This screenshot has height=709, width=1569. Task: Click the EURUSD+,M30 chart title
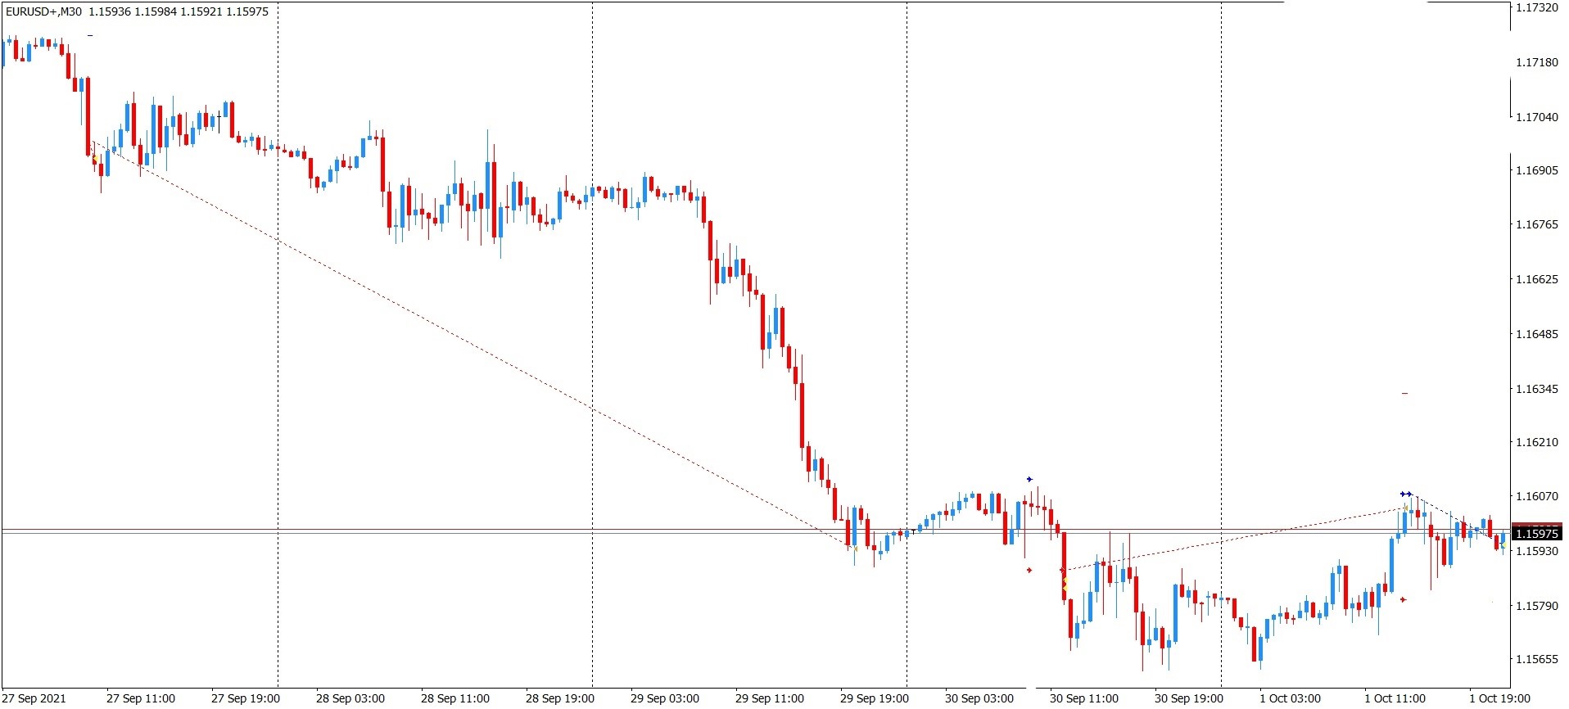coord(44,11)
